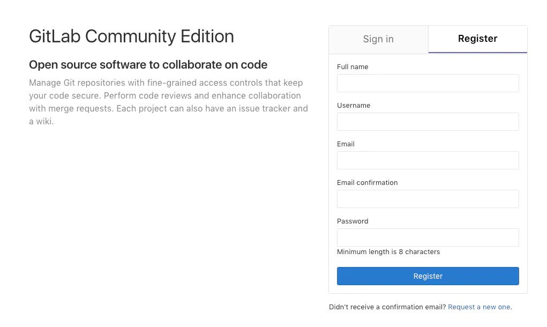The image size is (547, 327).
Task: Focus the Email confirmation field
Action: click(428, 199)
